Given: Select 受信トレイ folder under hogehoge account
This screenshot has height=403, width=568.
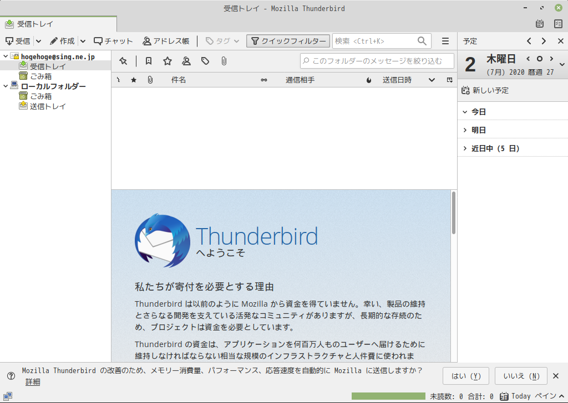Looking at the screenshot, I should pyautogui.click(x=55, y=66).
